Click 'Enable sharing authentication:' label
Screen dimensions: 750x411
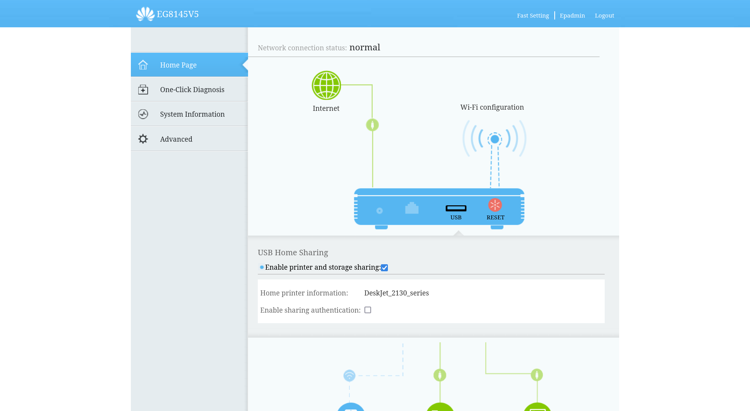(x=310, y=310)
